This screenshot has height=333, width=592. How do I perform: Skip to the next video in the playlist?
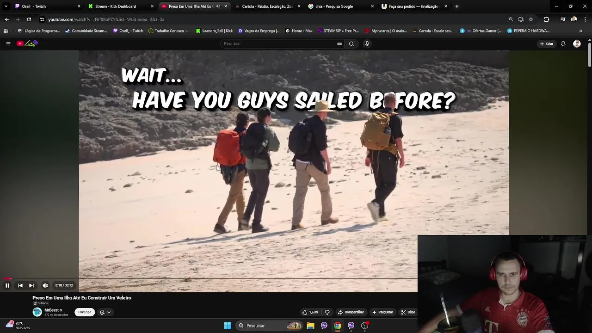pos(31,285)
